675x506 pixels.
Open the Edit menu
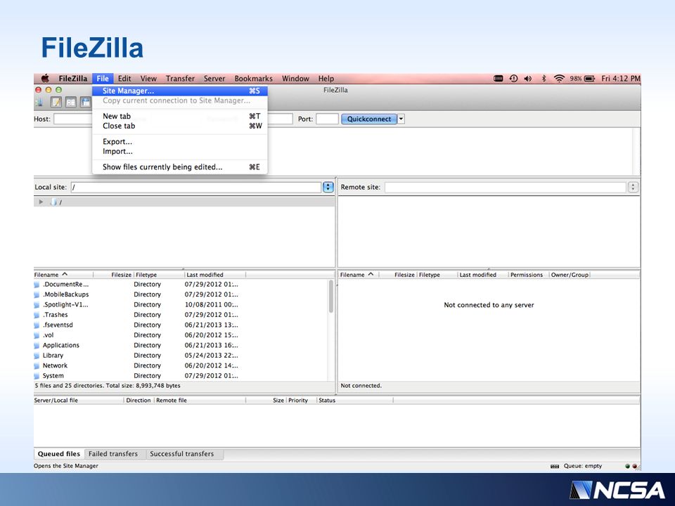pos(124,78)
